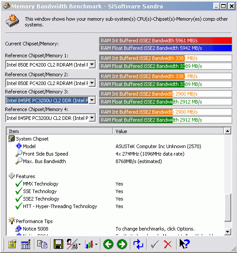The height and width of the screenshot is (253, 237).
Task: Open Reference Chipset/Memory 4 dropdown
Action: pyautogui.click(x=92, y=118)
